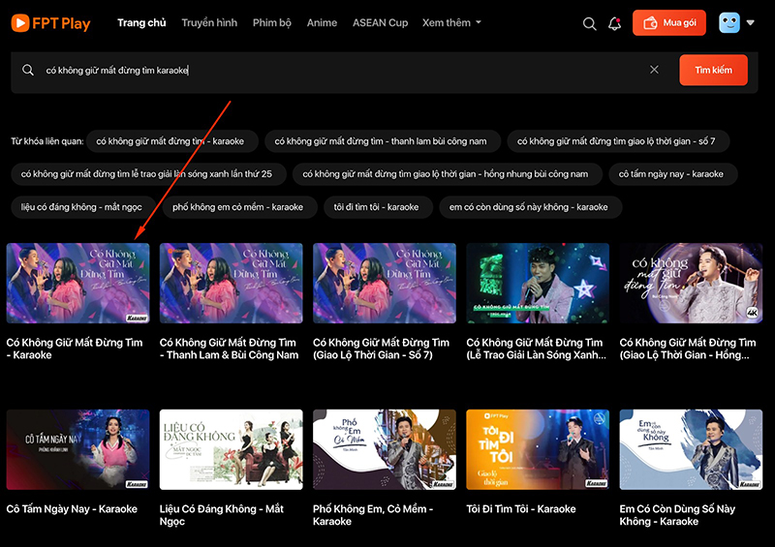Click the user avatar icon
Image resolution: width=775 pixels, height=547 pixels.
point(729,23)
